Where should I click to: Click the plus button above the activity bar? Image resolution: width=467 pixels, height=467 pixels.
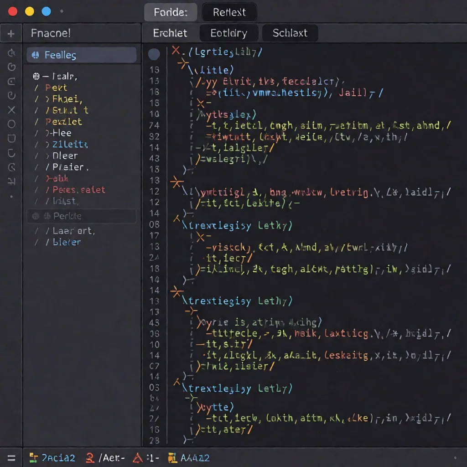coord(11,33)
